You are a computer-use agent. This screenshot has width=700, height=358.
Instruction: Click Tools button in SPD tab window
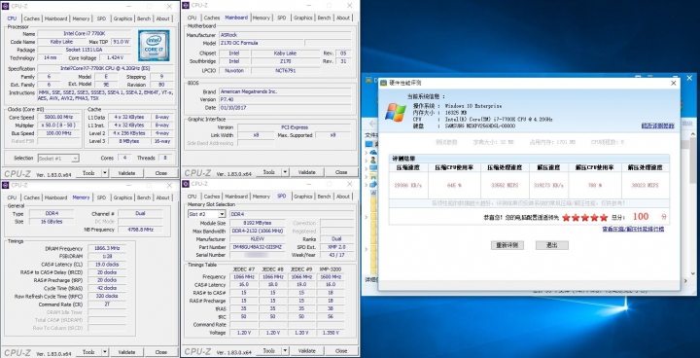268,351
